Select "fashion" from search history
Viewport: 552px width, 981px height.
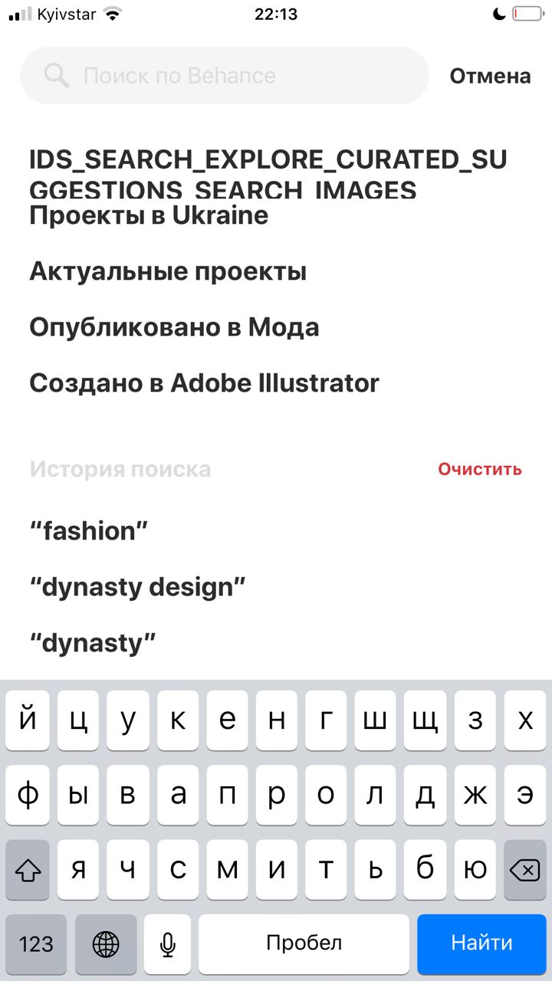tap(88, 530)
